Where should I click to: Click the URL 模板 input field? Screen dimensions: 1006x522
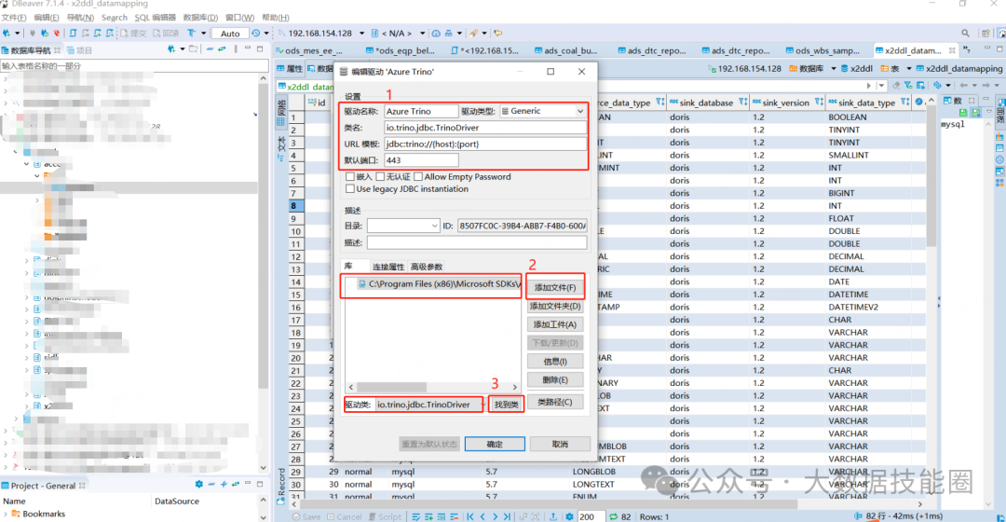(x=485, y=144)
